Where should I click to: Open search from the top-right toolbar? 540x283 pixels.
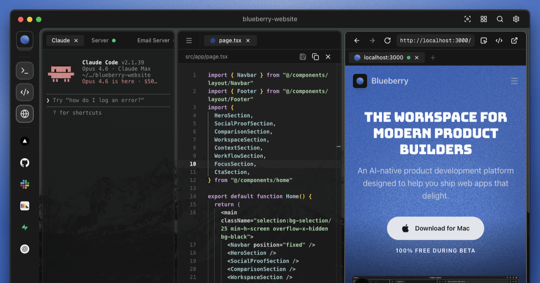coord(499,19)
